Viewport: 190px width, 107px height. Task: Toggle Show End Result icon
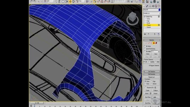[148, 34]
